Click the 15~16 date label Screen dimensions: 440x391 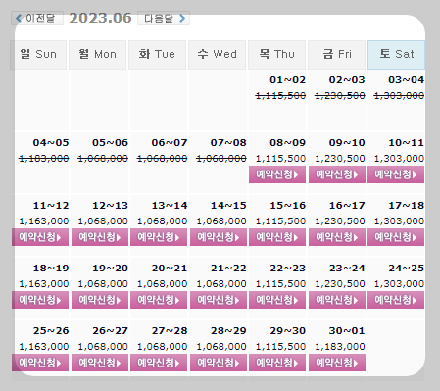point(287,206)
